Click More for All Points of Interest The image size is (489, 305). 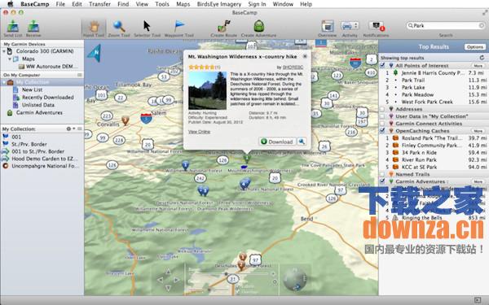point(478,66)
